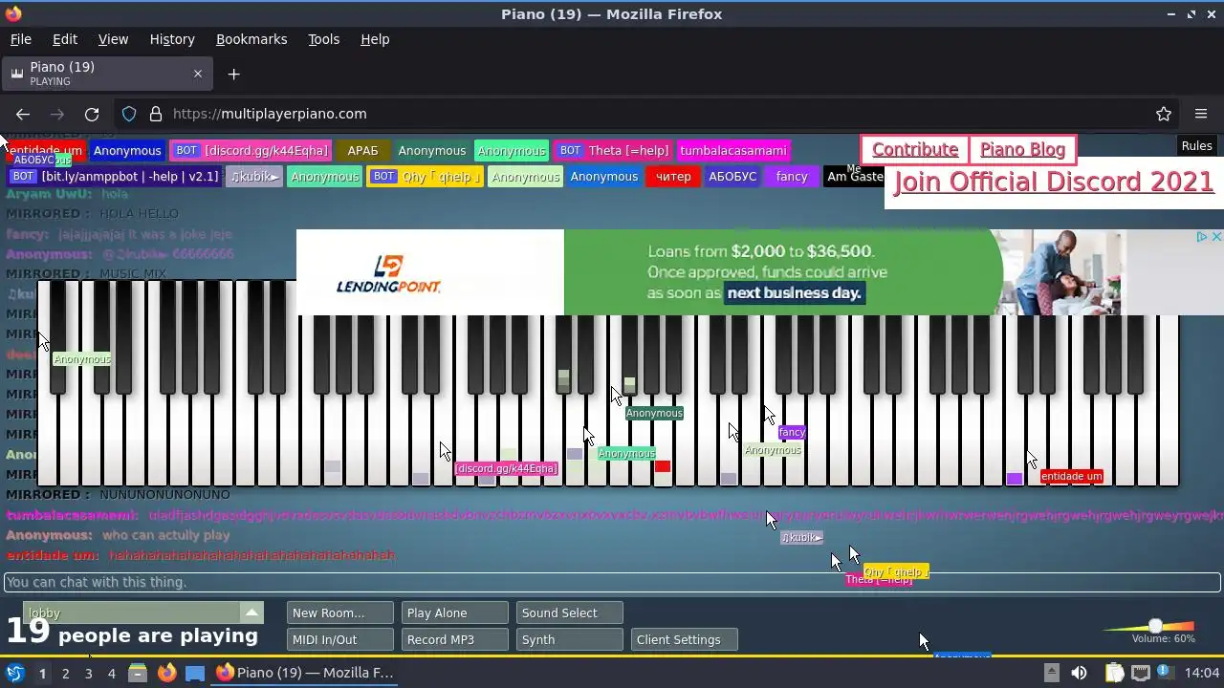1224x688 pixels.
Task: Select the Piano (19) browser tab
Action: click(107, 74)
